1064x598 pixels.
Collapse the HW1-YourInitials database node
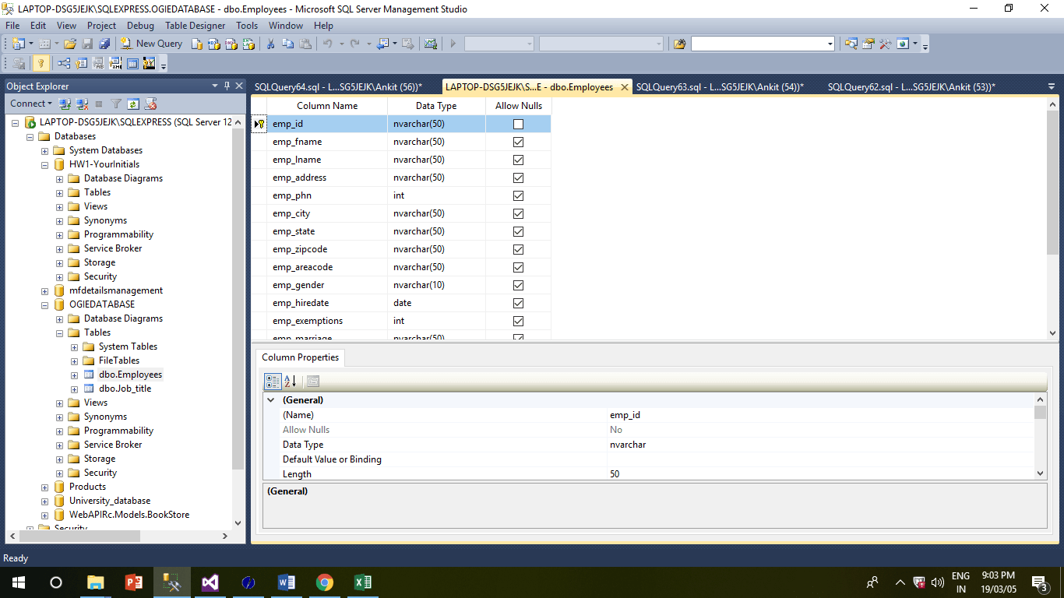click(x=45, y=164)
